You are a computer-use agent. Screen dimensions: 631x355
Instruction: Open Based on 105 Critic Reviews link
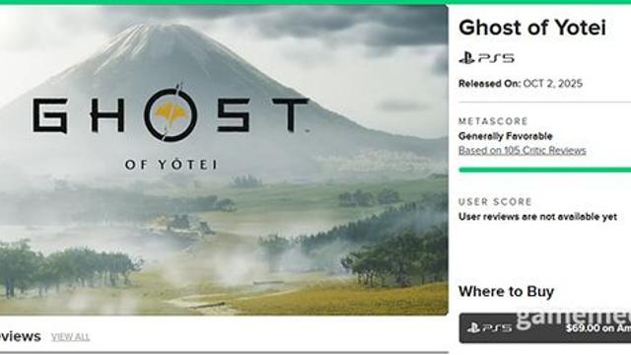[522, 151]
